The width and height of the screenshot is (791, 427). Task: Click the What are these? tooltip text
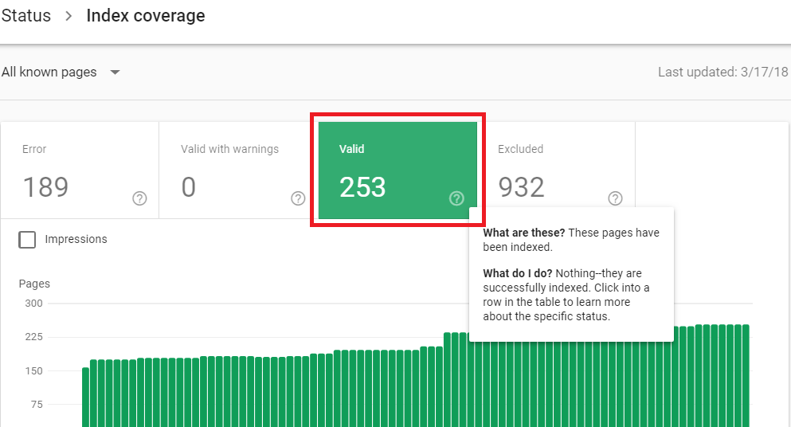coord(524,233)
